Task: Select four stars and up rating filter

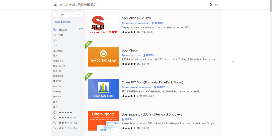Action: [55, 118]
